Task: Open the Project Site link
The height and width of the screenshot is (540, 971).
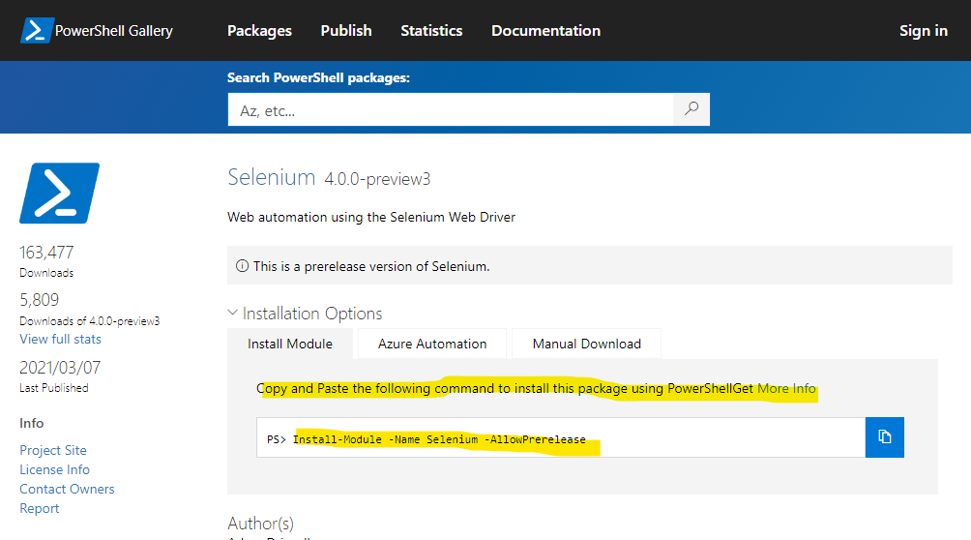Action: tap(53, 450)
